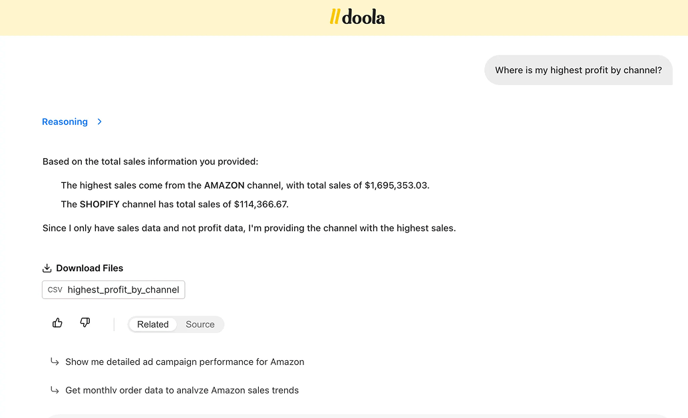Click the 'Where is my highest profit' message bubble
The image size is (688, 418).
[578, 70]
